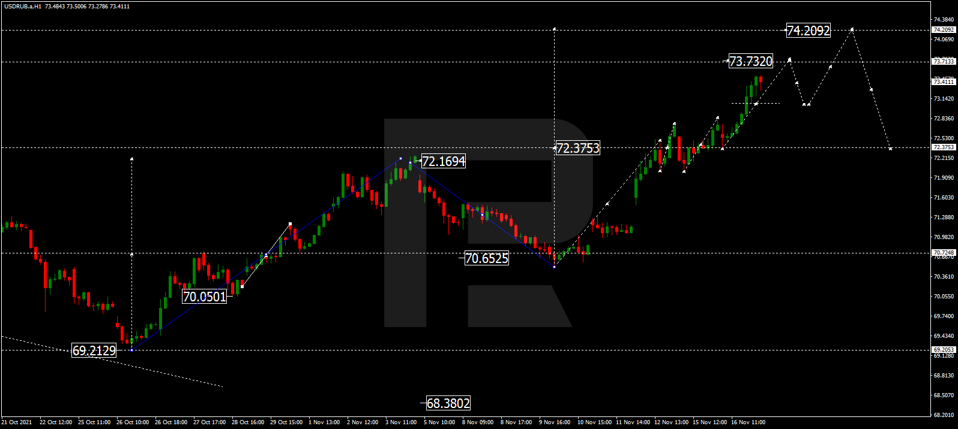958x429 pixels.
Task: Click the 26 Oct 10:00 time label
Action: pyautogui.click(x=133, y=422)
